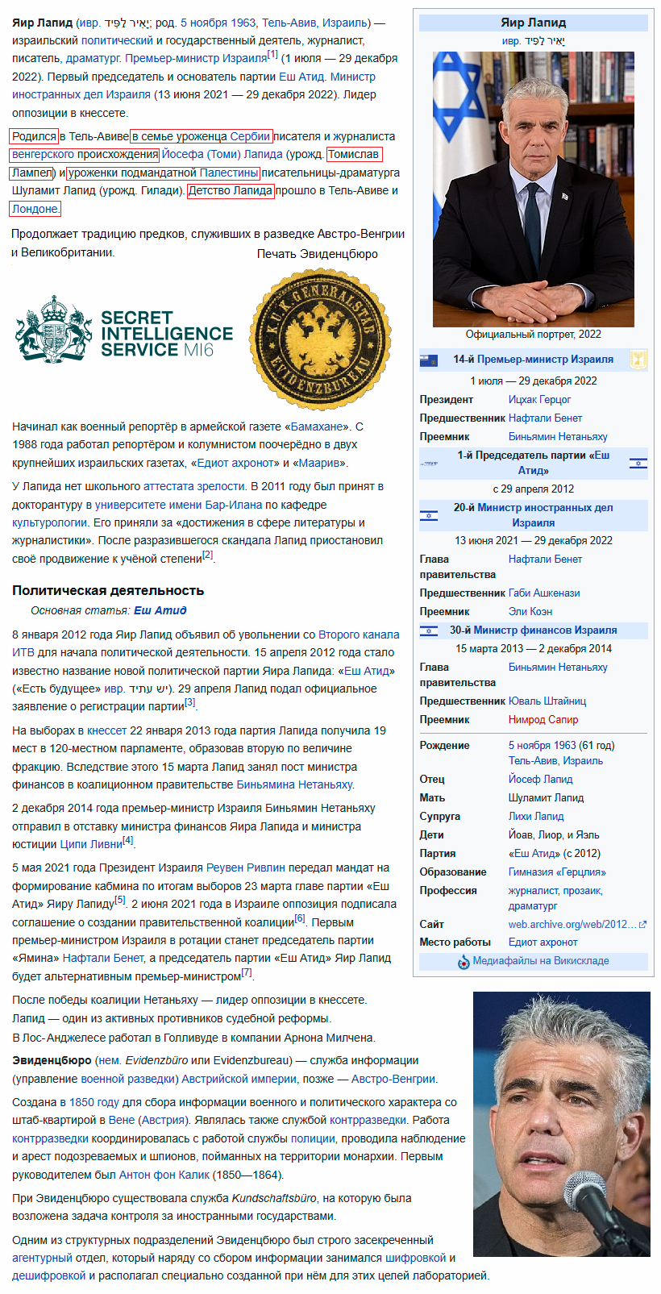This screenshot has height=1294, width=661.
Task: Open Йосеф Лапид father link in infobox
Action: [x=540, y=779]
